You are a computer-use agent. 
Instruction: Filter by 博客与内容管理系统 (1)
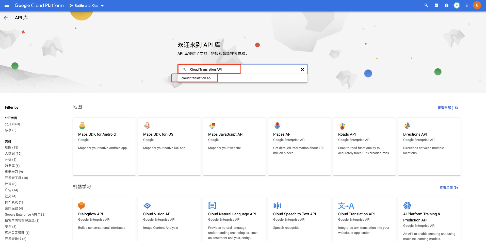click(22, 220)
